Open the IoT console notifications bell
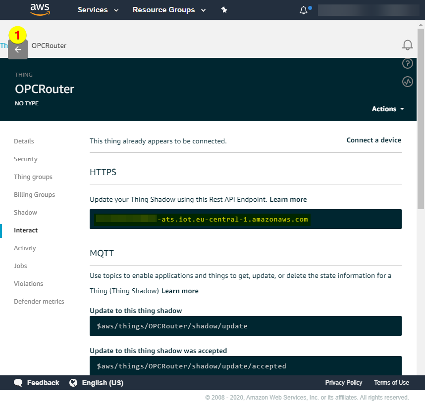Screen dimensions: 425x405 (407, 45)
